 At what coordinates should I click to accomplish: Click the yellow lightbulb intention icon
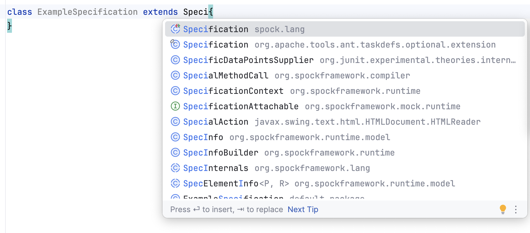point(503,209)
